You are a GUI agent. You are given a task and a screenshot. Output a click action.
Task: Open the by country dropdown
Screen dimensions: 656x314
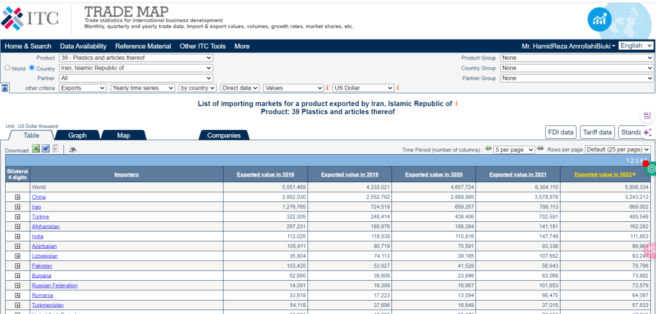click(197, 88)
